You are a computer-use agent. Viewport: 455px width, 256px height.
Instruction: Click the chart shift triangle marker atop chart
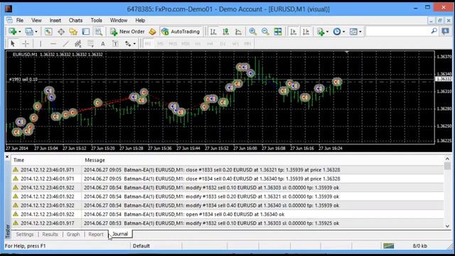pos(347,52)
